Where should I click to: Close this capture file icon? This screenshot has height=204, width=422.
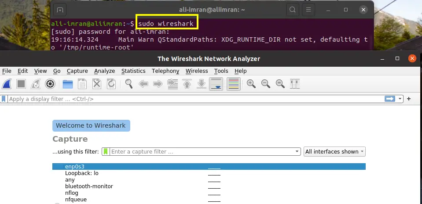pos(97,84)
